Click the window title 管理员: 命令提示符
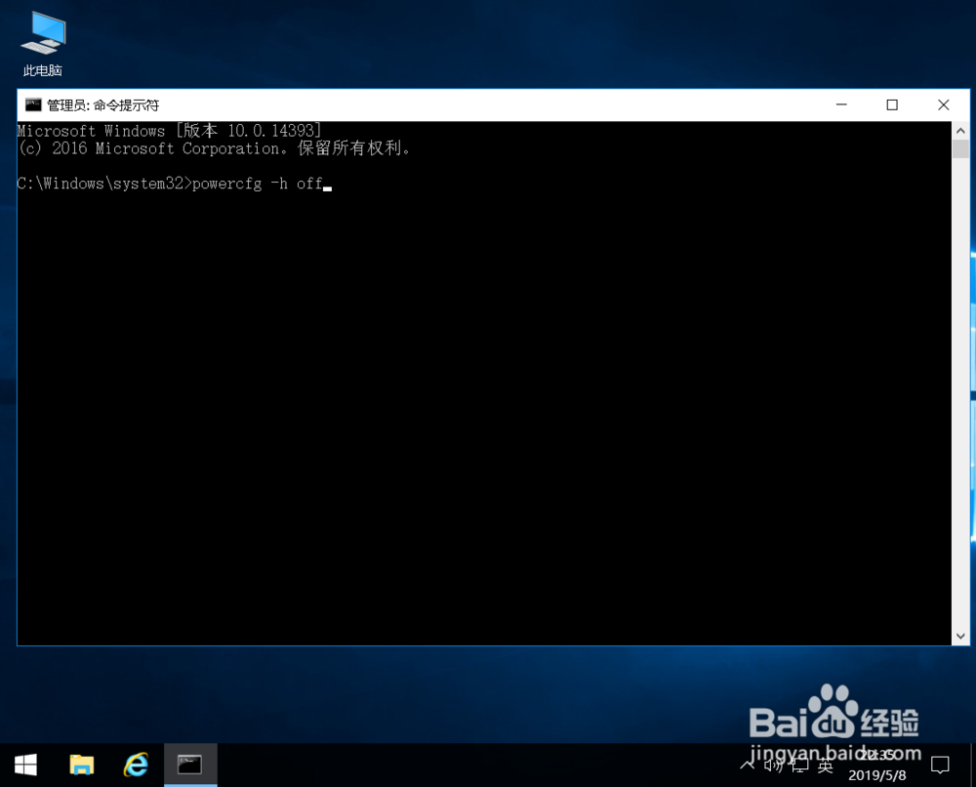 102,105
